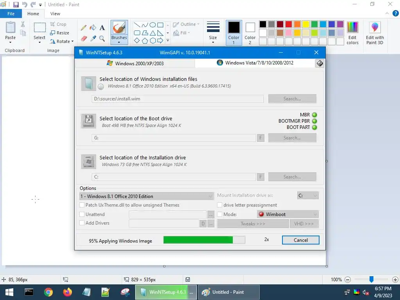
Task: Open Google Chrome from the taskbar
Action: (48, 292)
